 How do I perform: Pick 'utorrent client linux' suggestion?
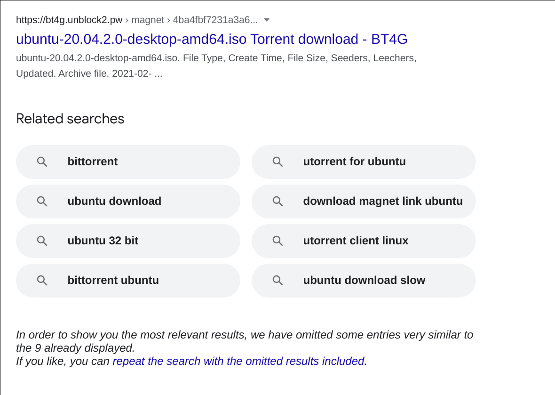click(364, 241)
